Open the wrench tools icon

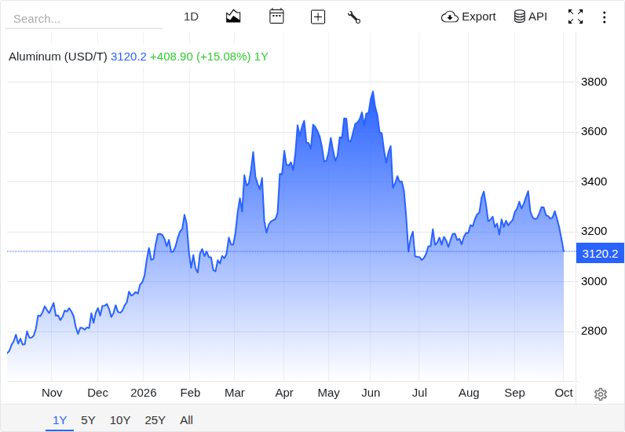click(354, 17)
